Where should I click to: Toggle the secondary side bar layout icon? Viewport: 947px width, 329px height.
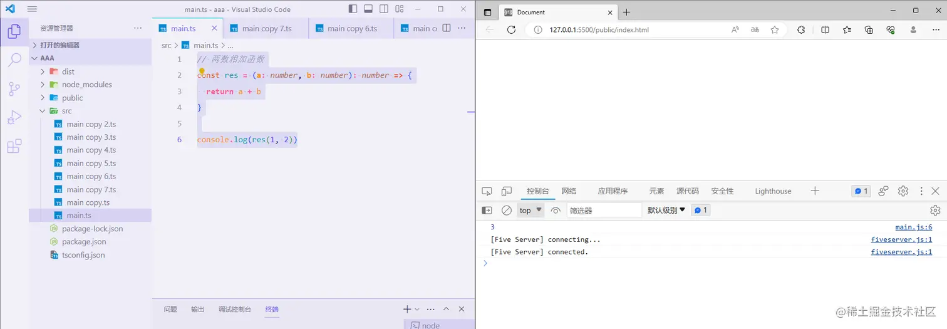(383, 9)
